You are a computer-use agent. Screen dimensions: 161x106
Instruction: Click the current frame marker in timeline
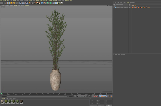pos(2,94)
